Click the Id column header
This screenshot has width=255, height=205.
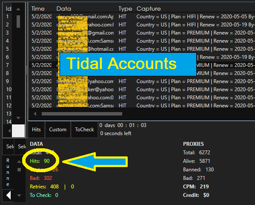pos(9,9)
